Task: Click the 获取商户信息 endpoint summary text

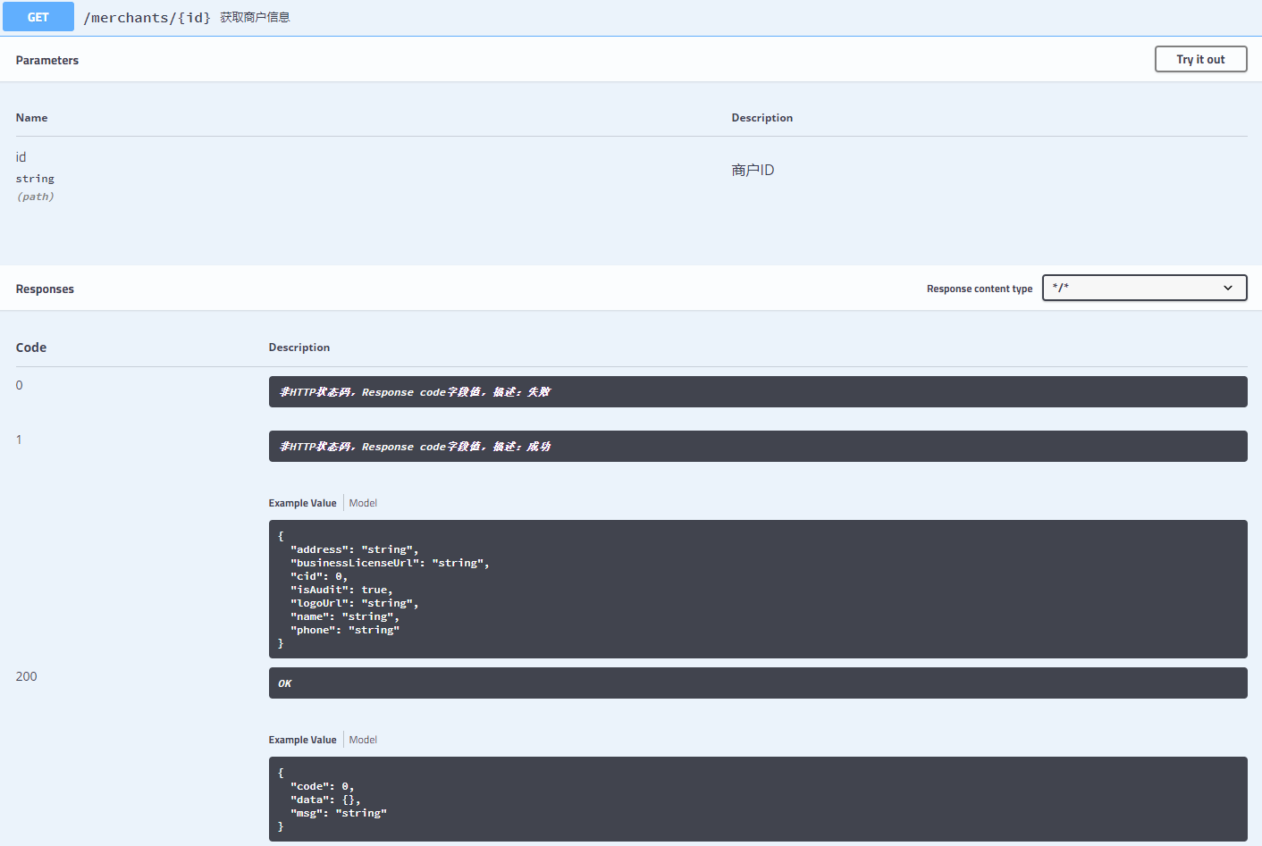Action: click(x=255, y=17)
